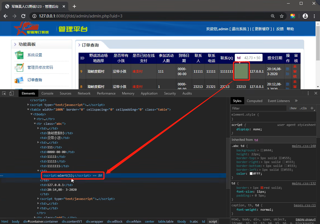Switch to the Console tab
This screenshot has width=320, height=224.
point(47,93)
